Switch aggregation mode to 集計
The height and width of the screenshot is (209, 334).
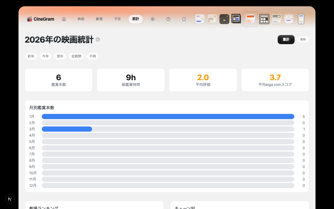(286, 39)
